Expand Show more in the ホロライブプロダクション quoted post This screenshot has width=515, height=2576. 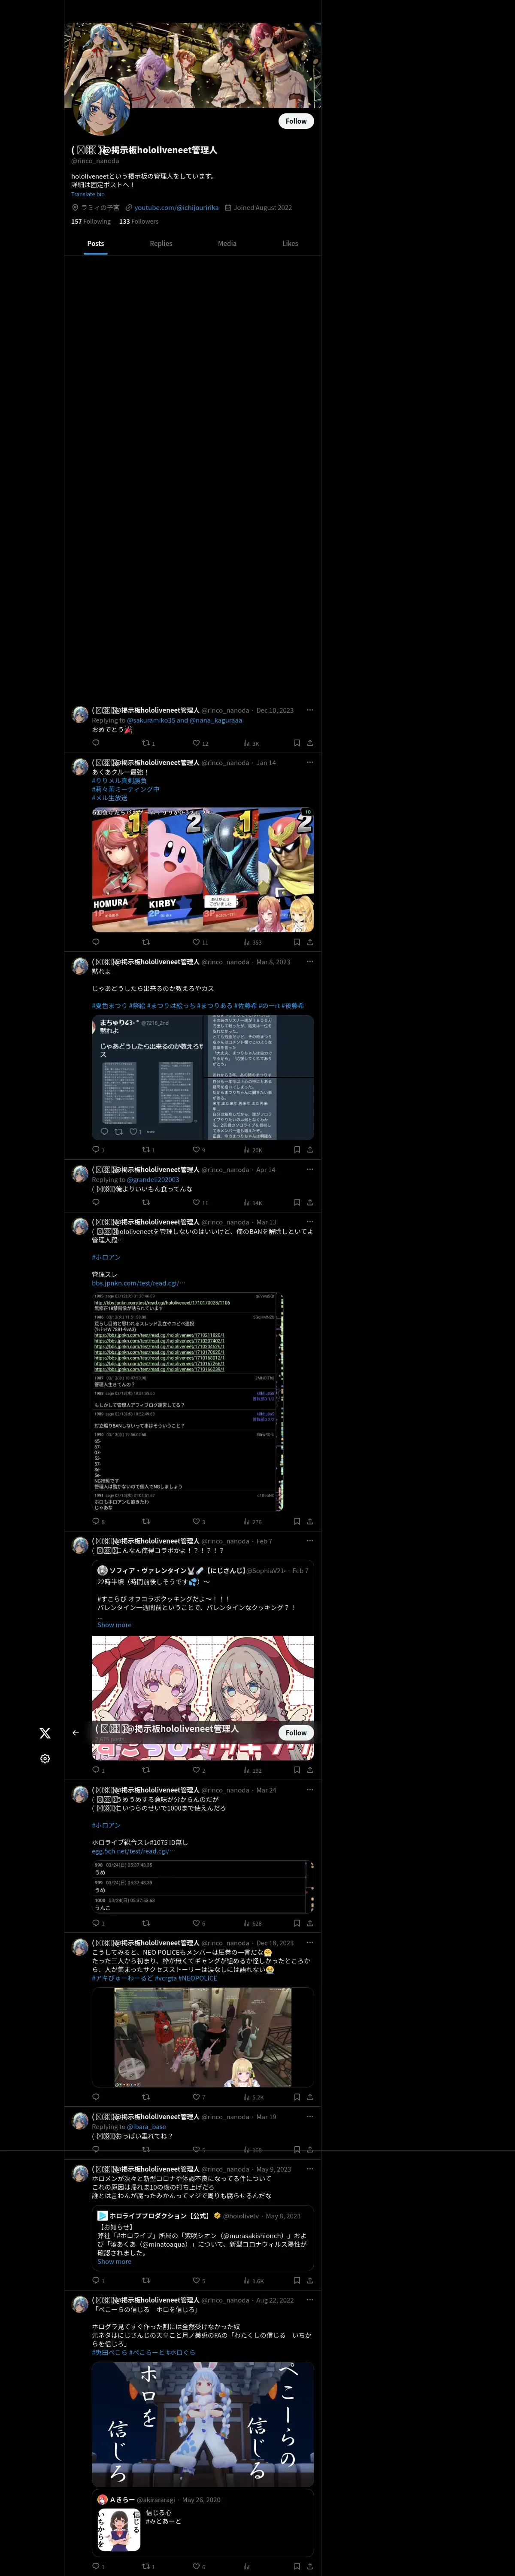pos(114,2261)
